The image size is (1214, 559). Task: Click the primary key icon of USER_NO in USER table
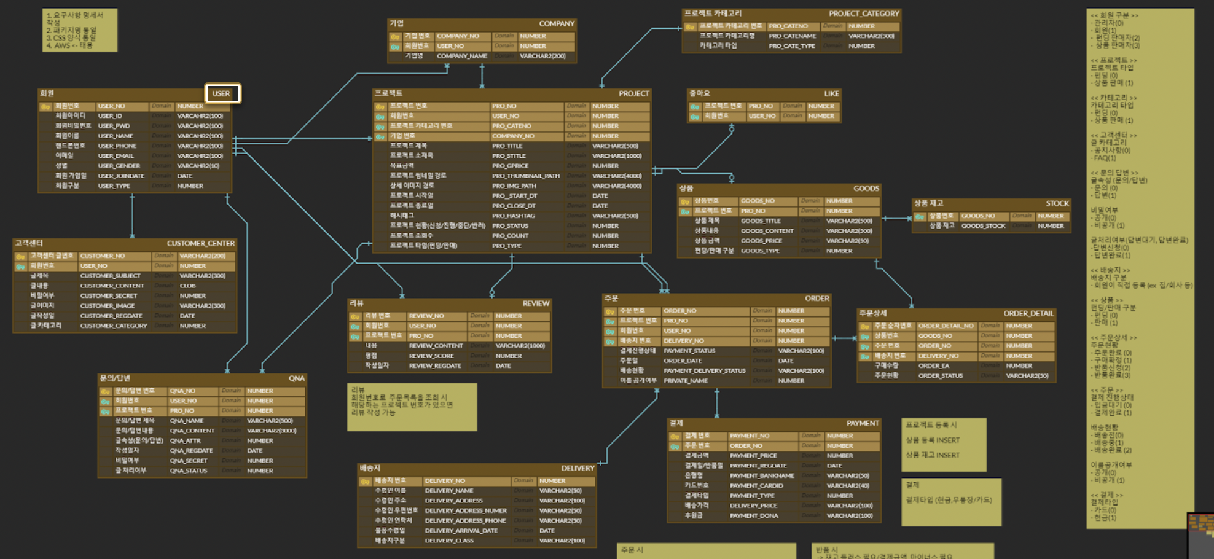point(45,106)
